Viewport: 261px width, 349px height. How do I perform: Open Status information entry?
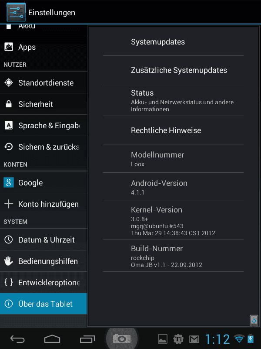pos(173,100)
